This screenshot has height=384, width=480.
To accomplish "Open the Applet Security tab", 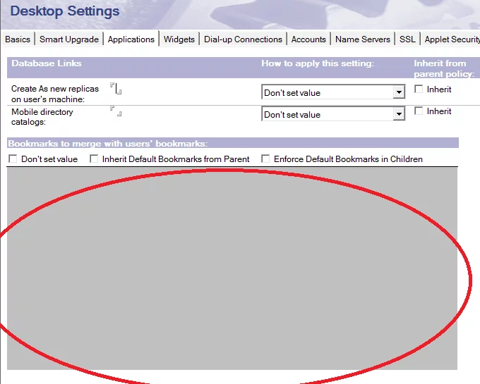I will (x=452, y=39).
